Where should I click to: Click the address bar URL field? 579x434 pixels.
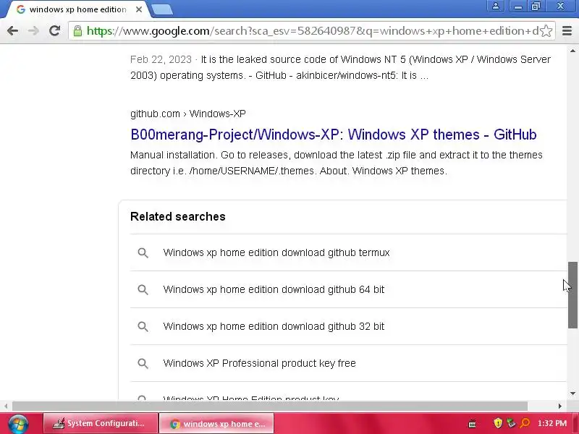point(312,31)
